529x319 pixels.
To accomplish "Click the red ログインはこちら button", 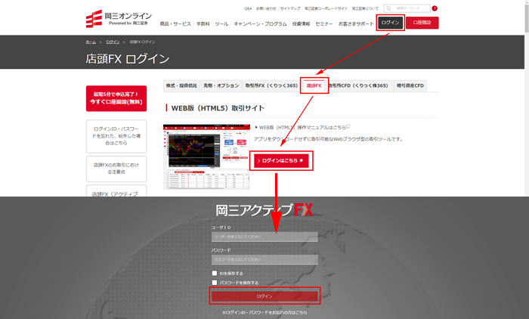I will 281,161.
